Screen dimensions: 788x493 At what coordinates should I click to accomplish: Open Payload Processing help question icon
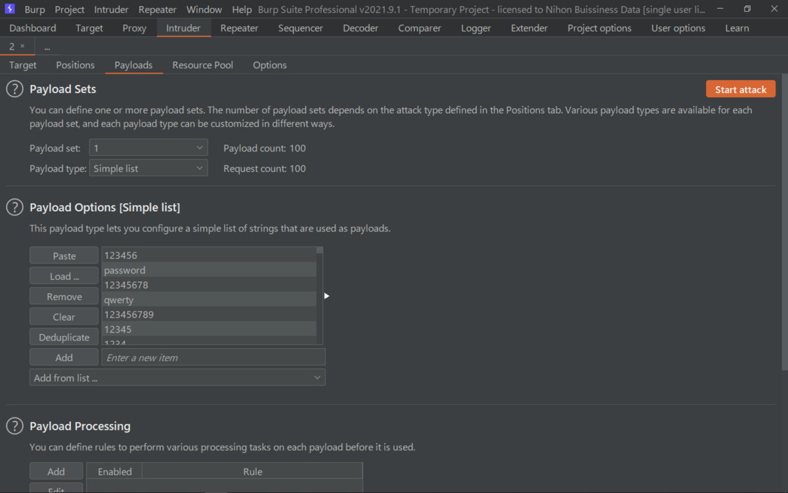coord(14,427)
